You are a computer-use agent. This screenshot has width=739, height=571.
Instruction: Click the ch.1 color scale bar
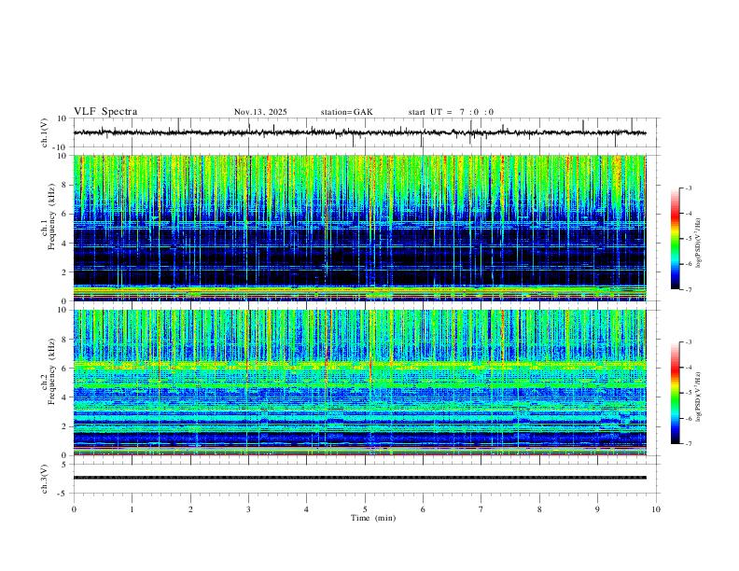click(676, 239)
